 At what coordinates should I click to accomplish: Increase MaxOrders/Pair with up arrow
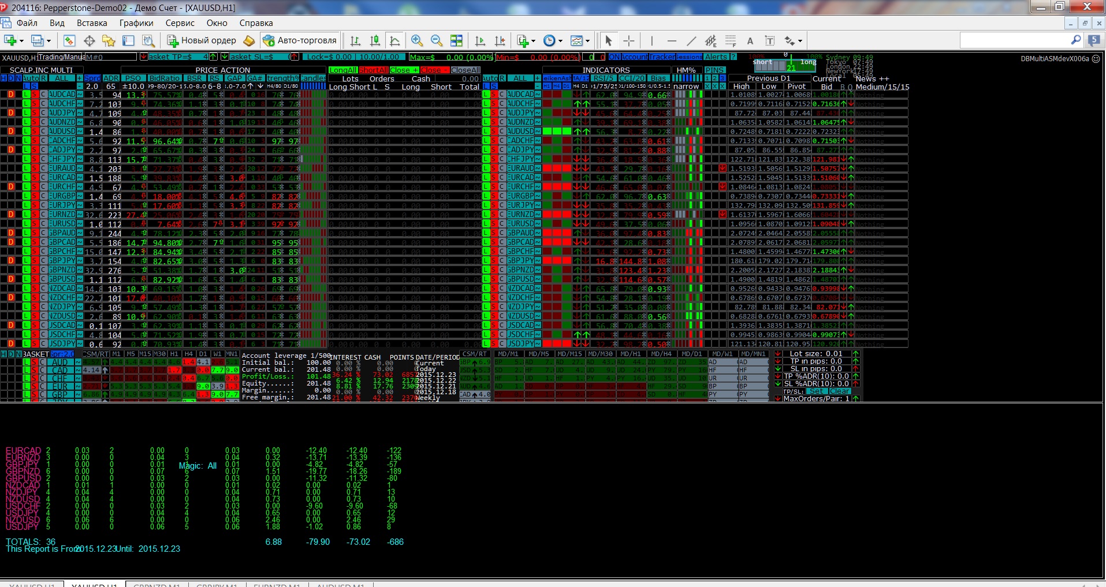coord(856,398)
